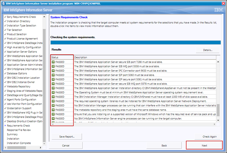Click sidebar horizontal scroll right arrow

point(40,147)
